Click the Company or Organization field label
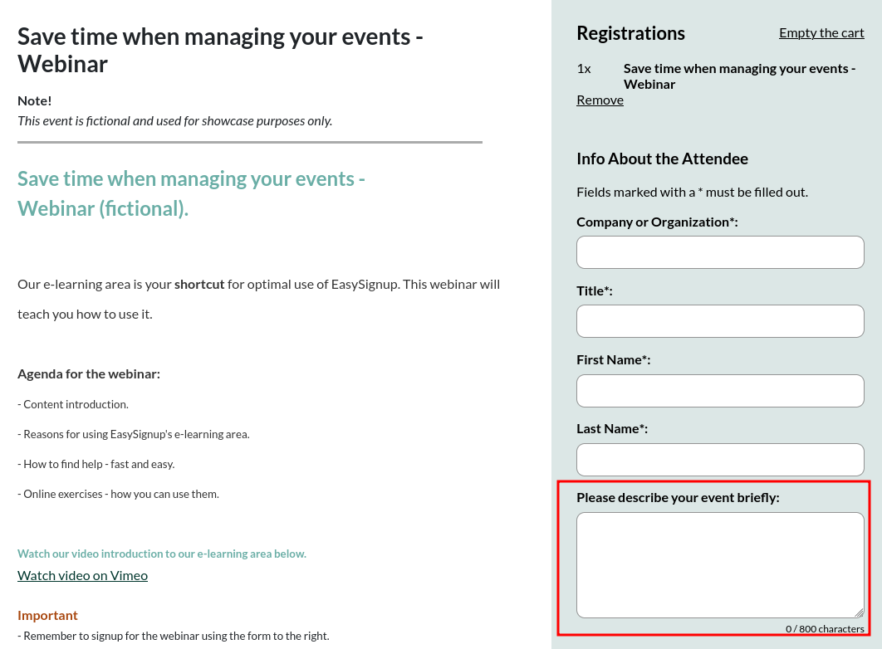Image resolution: width=882 pixels, height=649 pixels. (x=657, y=222)
